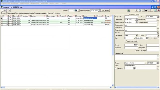
Task: Toggle the 'Закрыта' checkbox
Action: 115,68
